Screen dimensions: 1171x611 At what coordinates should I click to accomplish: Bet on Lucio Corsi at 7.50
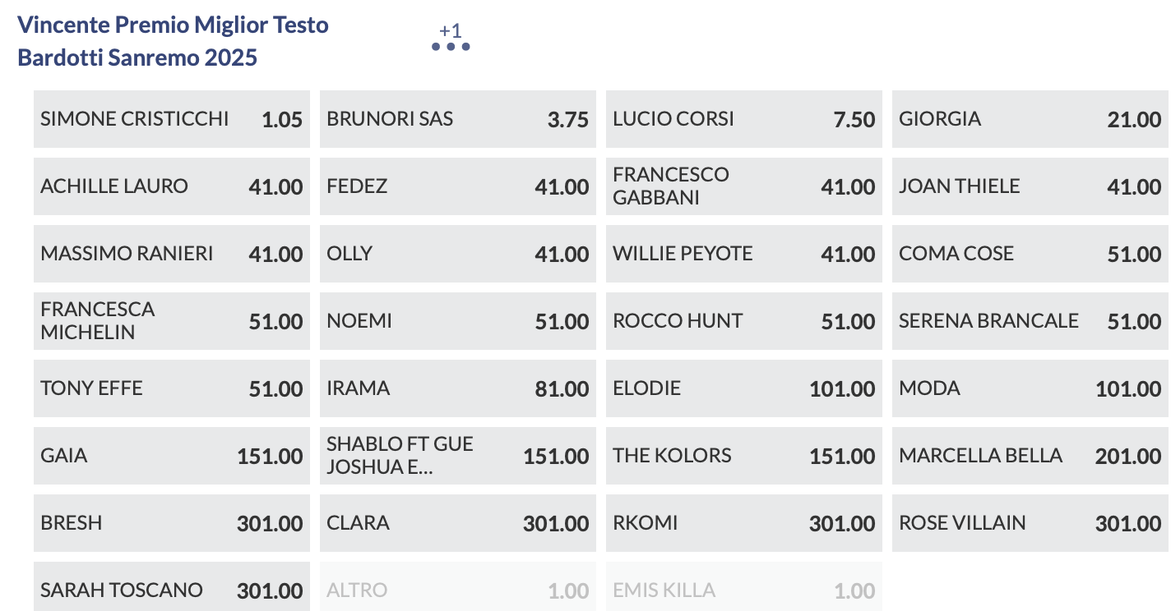click(x=743, y=119)
